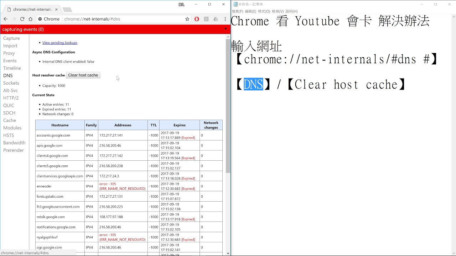Viewport: 456px width, 256px height.
Task: Click the Expires column header
Action: [x=180, y=125]
